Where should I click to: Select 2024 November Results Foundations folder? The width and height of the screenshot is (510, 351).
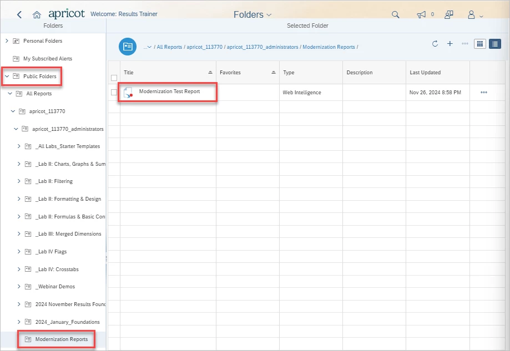(x=70, y=304)
